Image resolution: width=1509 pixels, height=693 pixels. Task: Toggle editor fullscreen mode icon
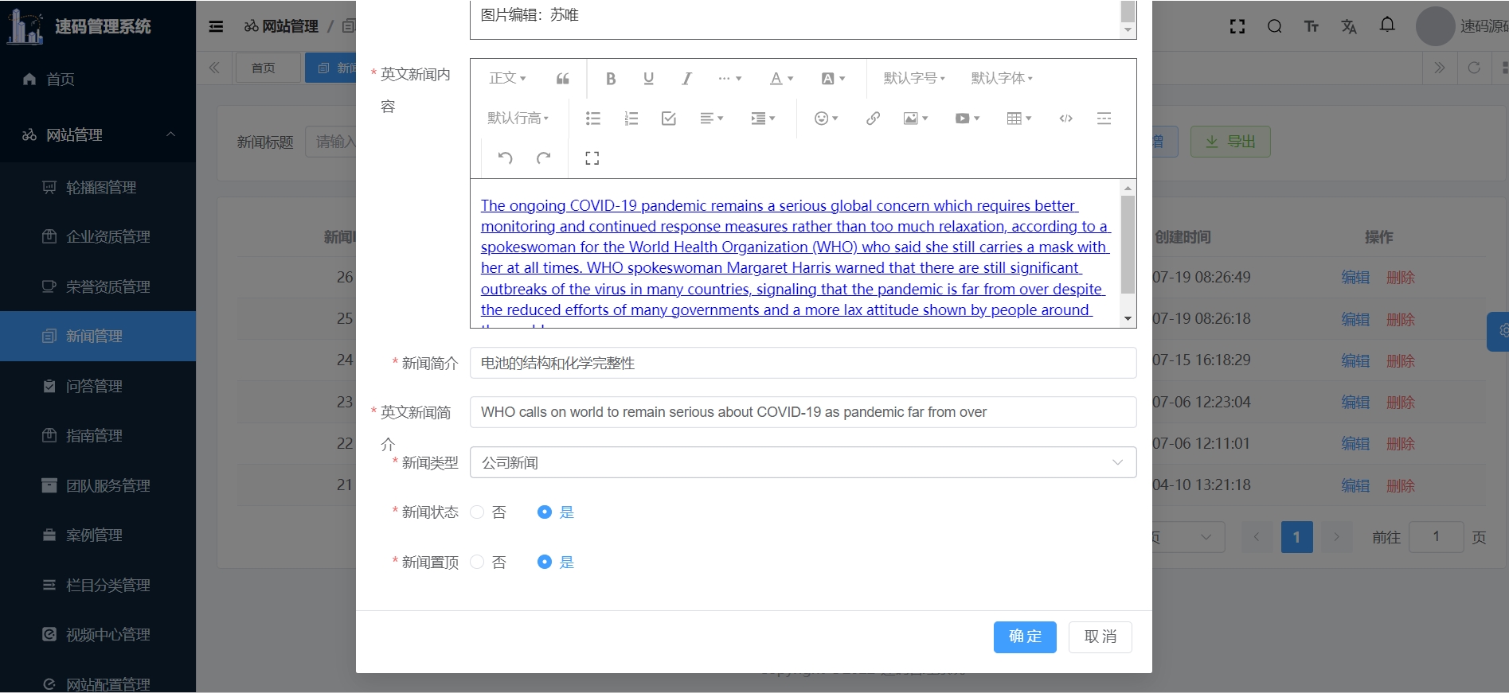point(592,158)
